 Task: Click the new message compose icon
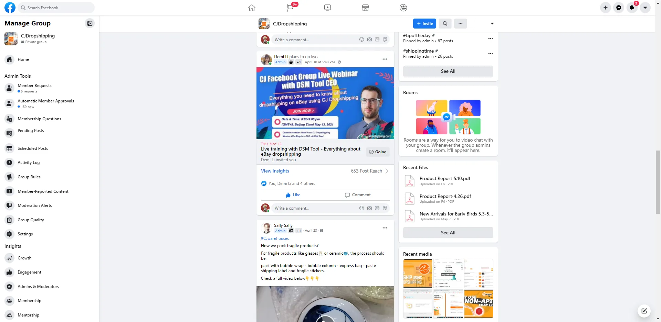pos(644,311)
